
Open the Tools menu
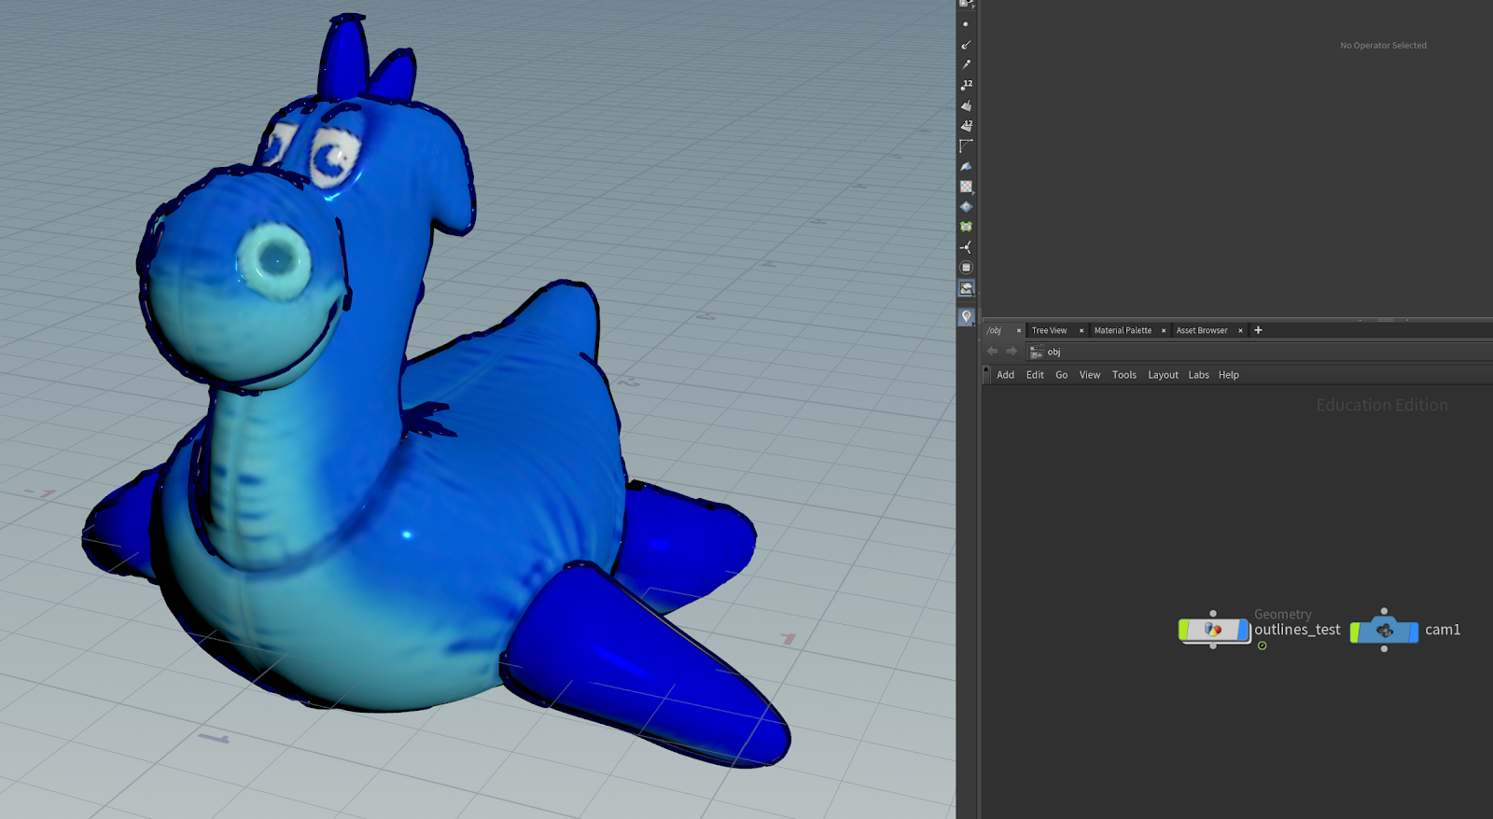coord(1124,375)
